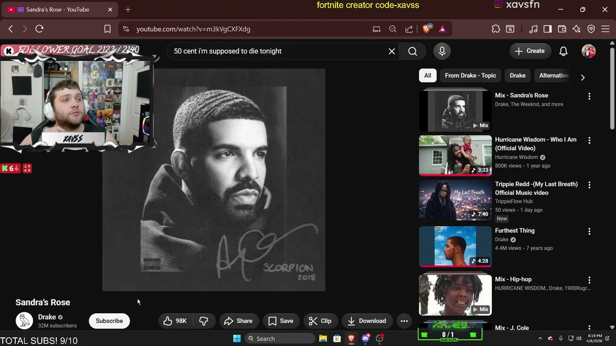The height and width of the screenshot is (346, 616).
Task: Open the Drake channel avatar
Action: [24, 321]
